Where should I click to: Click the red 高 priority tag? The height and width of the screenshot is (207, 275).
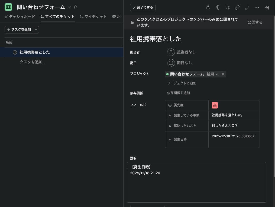[215, 105]
